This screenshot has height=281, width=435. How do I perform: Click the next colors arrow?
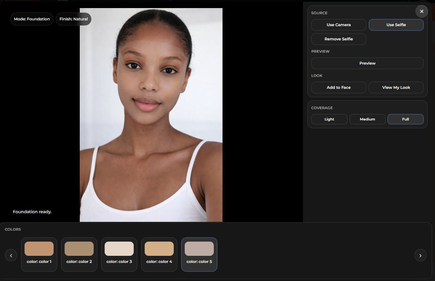pyautogui.click(x=420, y=255)
